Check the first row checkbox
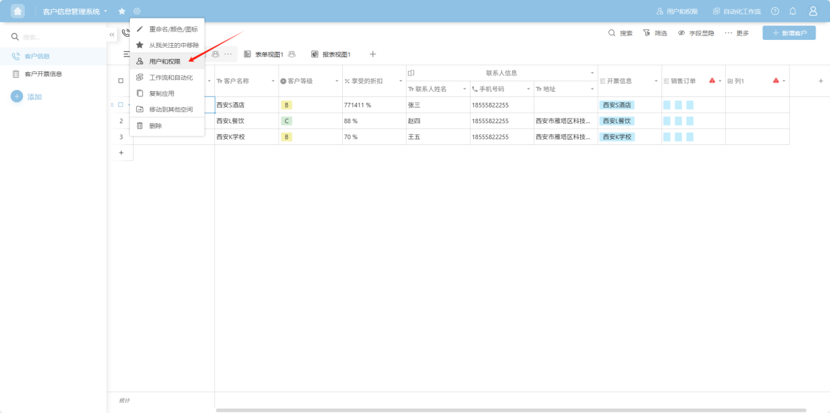The image size is (830, 413). pyautogui.click(x=121, y=105)
